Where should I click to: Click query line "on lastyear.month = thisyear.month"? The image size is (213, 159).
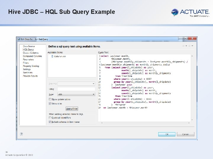(125, 108)
